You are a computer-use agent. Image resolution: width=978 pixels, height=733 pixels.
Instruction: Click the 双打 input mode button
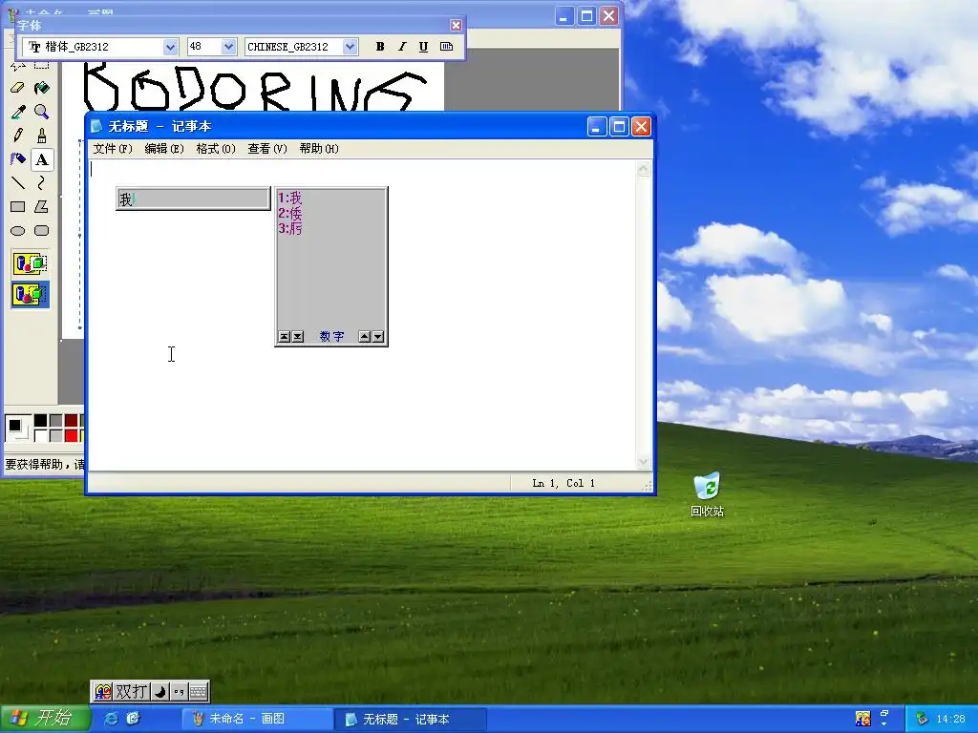(132, 691)
